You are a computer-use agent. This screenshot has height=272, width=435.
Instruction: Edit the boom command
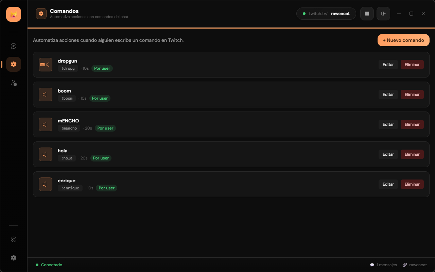[388, 95]
